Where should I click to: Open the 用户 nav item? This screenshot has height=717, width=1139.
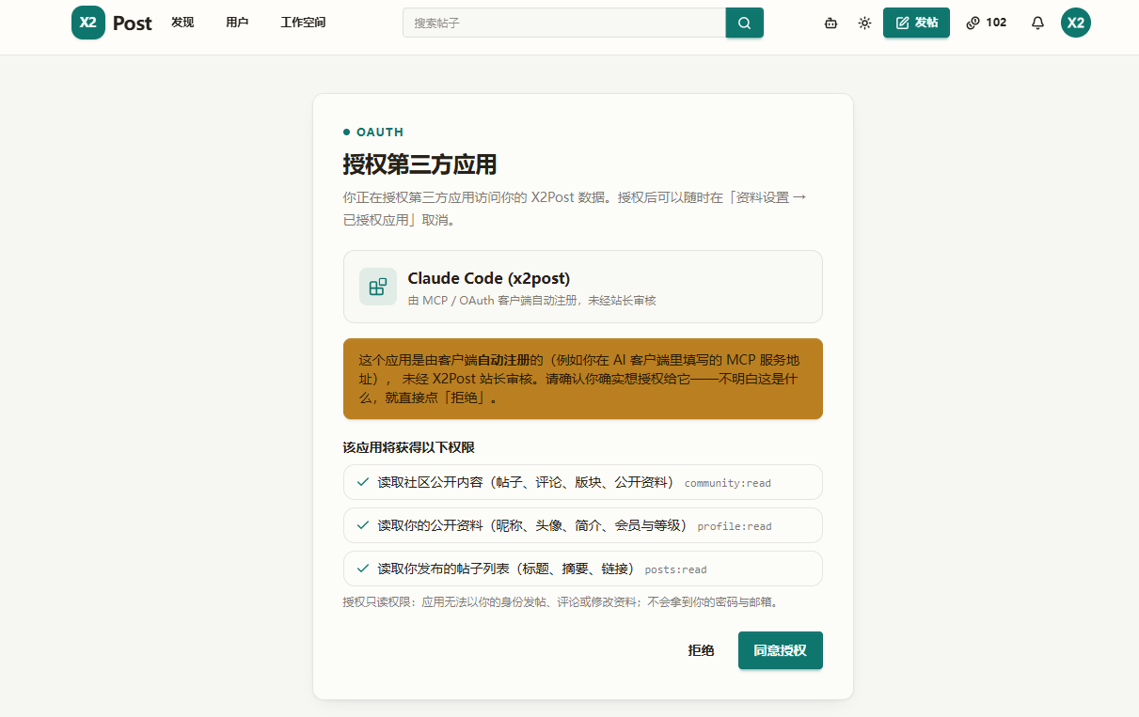click(x=237, y=23)
